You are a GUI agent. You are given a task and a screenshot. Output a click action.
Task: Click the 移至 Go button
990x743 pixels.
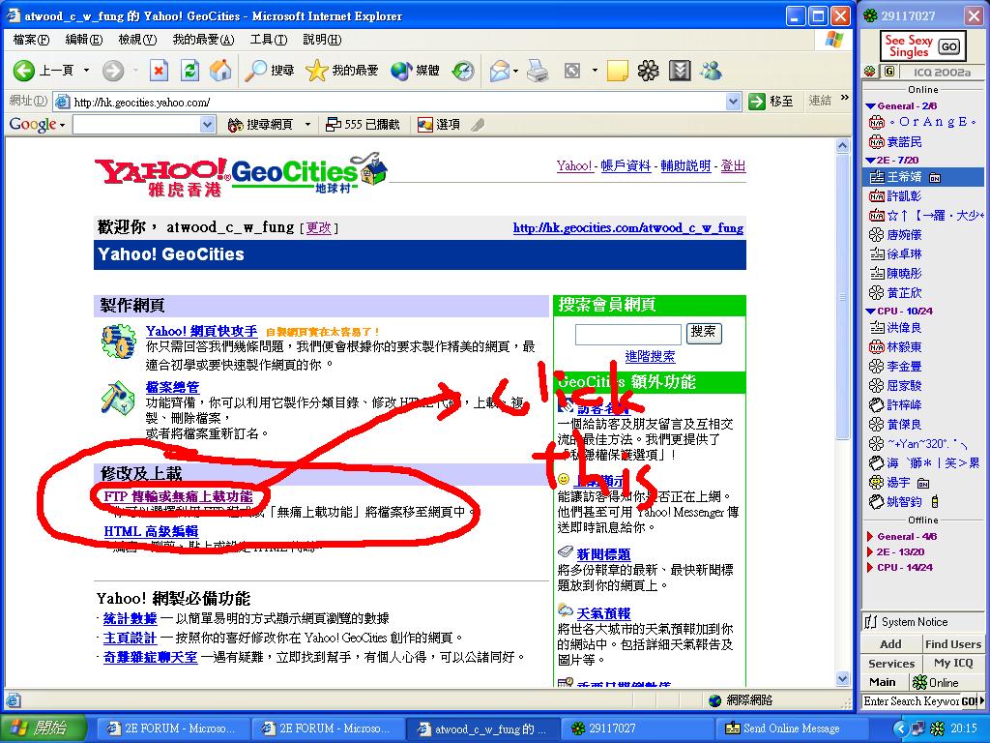(x=771, y=101)
